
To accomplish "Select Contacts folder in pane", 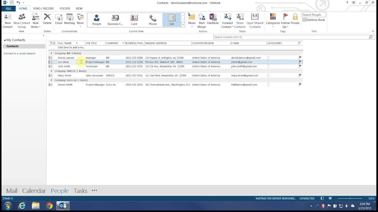I will point(24,46).
